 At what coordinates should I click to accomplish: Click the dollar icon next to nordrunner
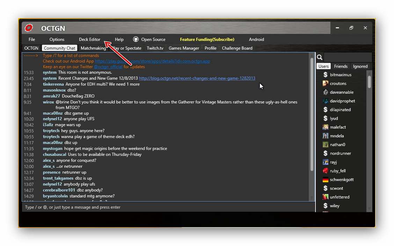coord(326,153)
